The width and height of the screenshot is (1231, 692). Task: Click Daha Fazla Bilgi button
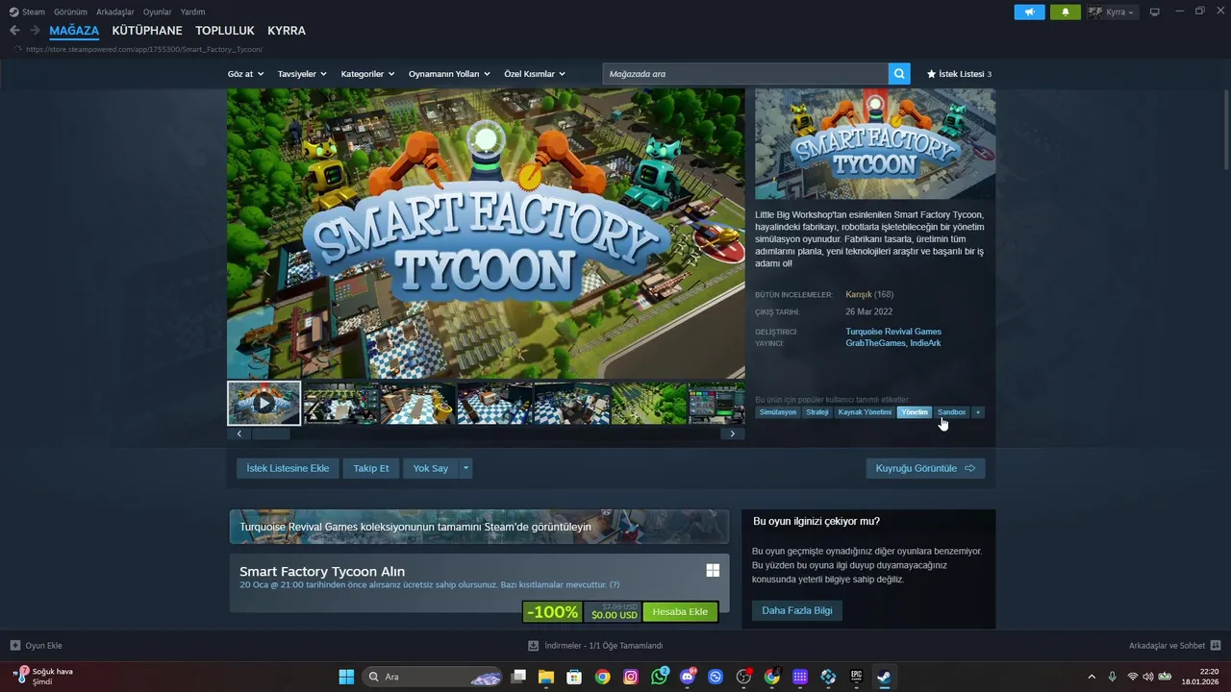point(797,610)
